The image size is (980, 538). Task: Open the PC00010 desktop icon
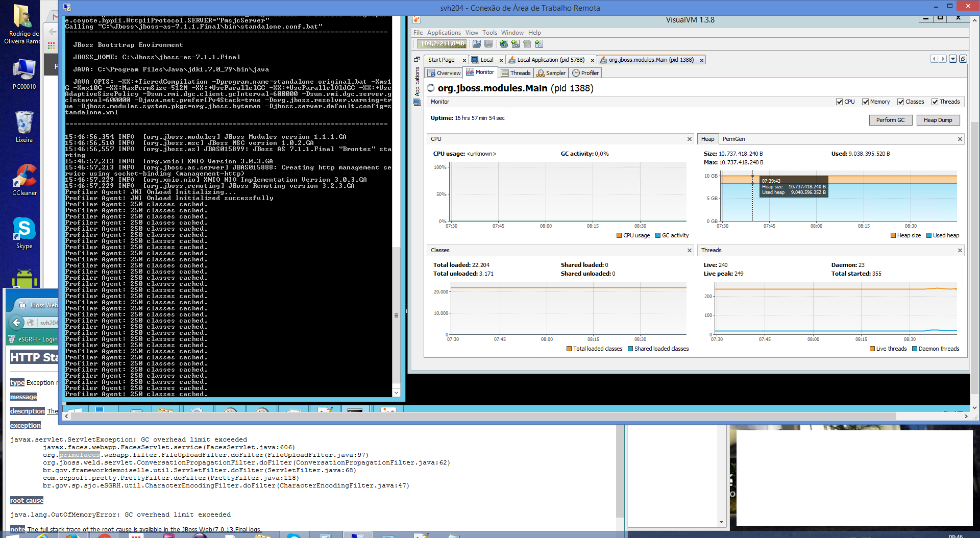point(24,74)
